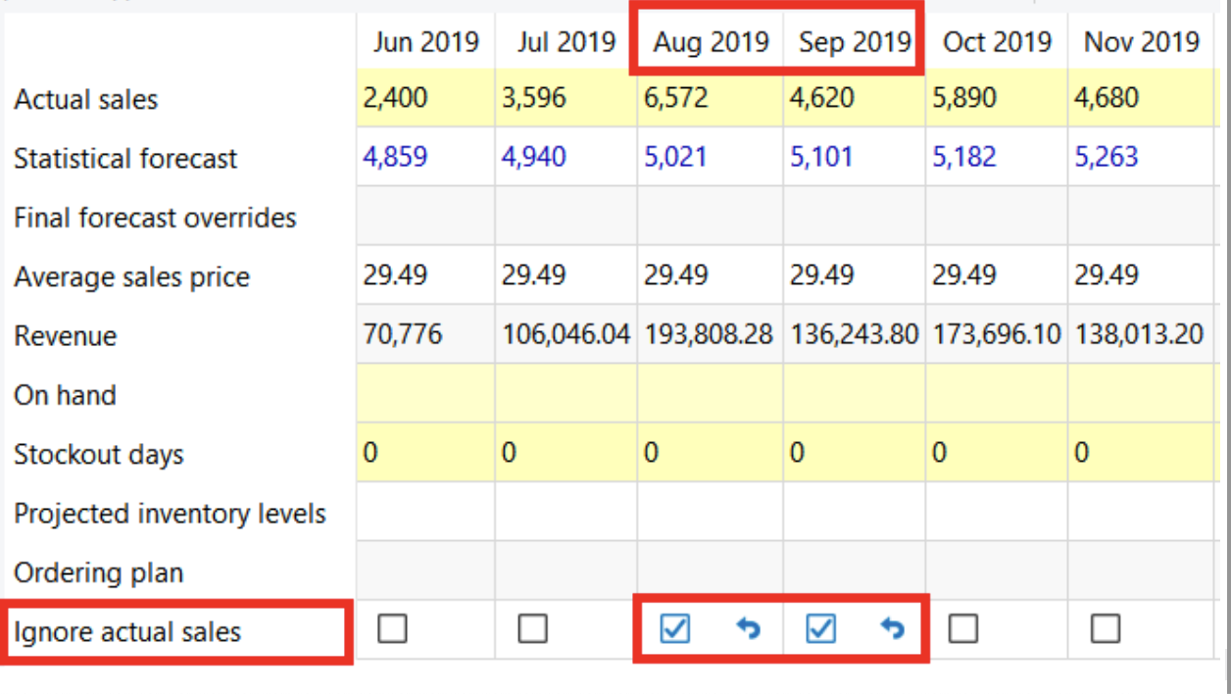The height and width of the screenshot is (694, 1231).
Task: Select the Aug 2019 column header
Action: (x=711, y=42)
